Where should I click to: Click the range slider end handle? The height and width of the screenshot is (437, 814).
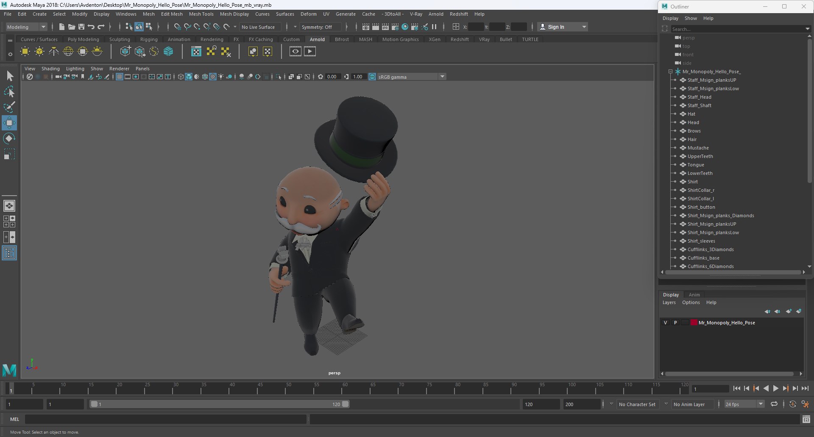coord(346,404)
